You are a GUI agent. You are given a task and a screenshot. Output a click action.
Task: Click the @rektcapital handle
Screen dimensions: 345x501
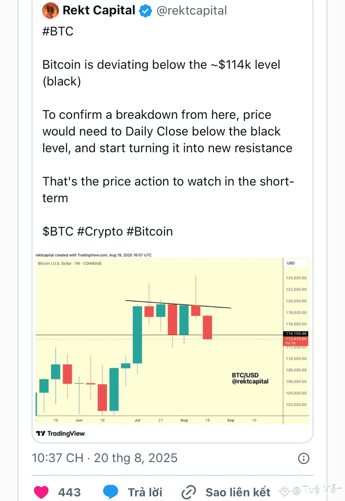tap(192, 11)
